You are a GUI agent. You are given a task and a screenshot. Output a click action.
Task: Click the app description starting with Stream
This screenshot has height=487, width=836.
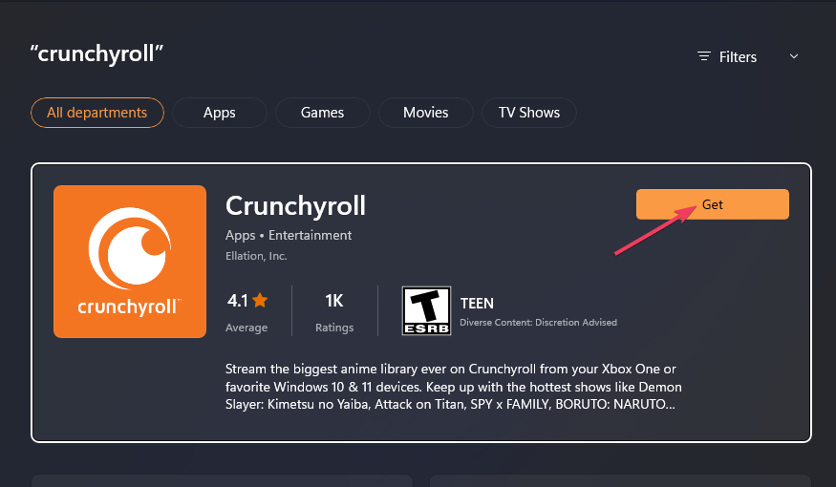[454, 386]
